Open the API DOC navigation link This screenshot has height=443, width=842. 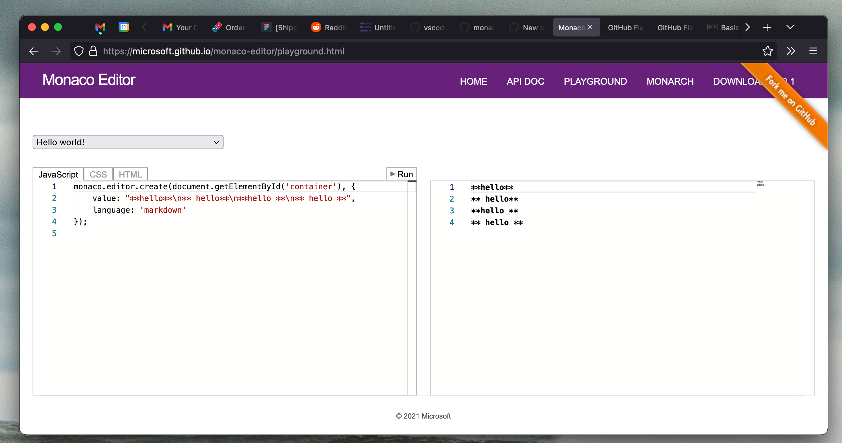[x=525, y=81]
